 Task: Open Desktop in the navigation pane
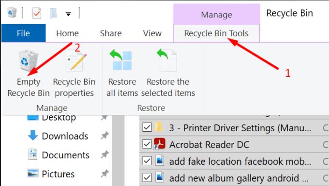(x=59, y=118)
